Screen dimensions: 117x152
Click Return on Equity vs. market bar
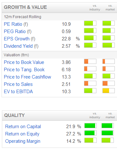point(107,133)
